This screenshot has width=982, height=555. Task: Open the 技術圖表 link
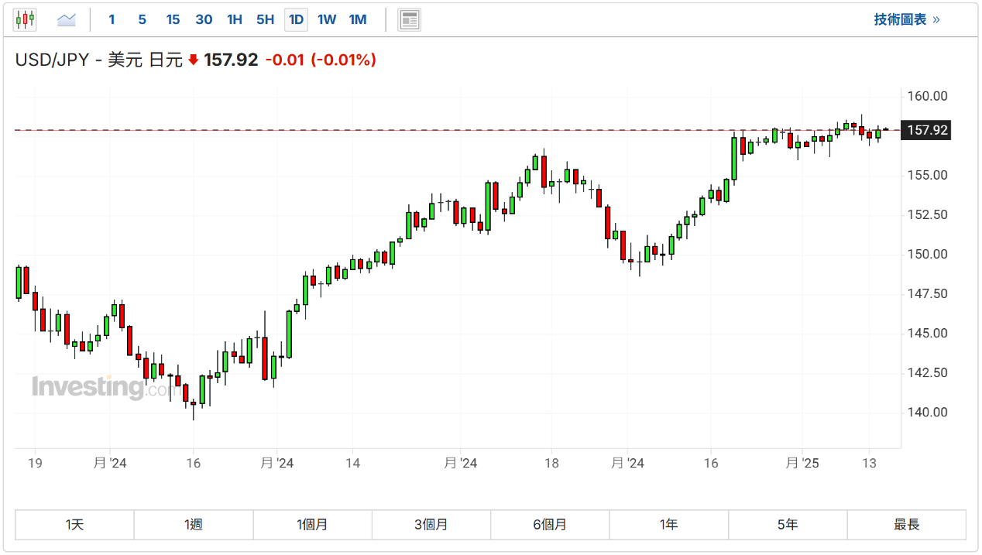906,19
